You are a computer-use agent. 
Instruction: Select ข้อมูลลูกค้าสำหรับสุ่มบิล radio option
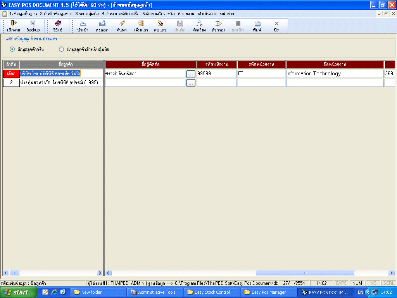coord(61,49)
